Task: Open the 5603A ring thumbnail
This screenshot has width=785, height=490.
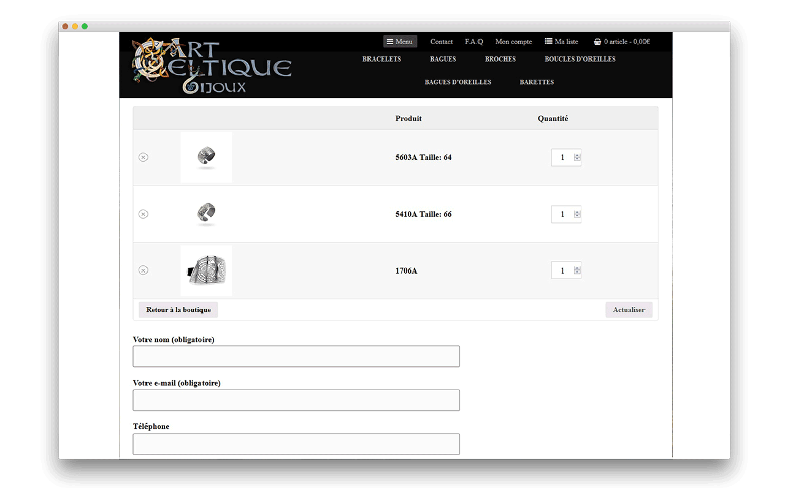Action: (x=206, y=157)
